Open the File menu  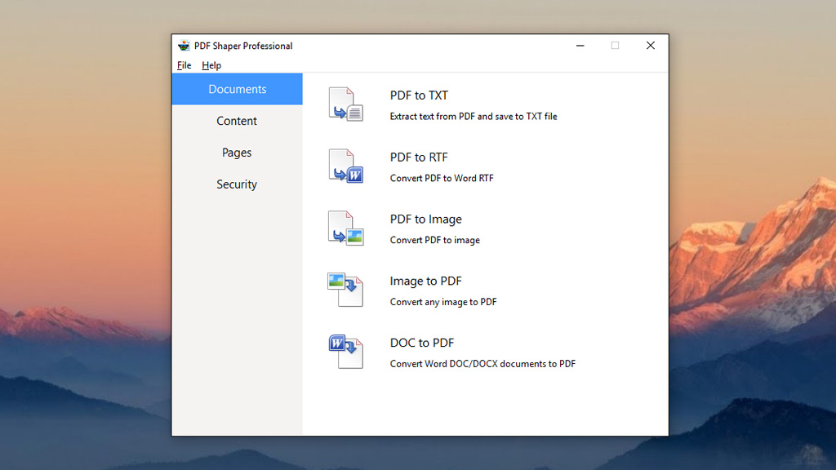pos(185,65)
